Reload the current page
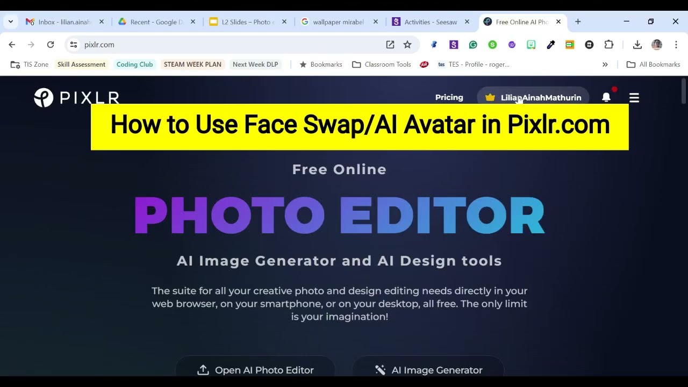This screenshot has height=387, width=688. [51, 45]
